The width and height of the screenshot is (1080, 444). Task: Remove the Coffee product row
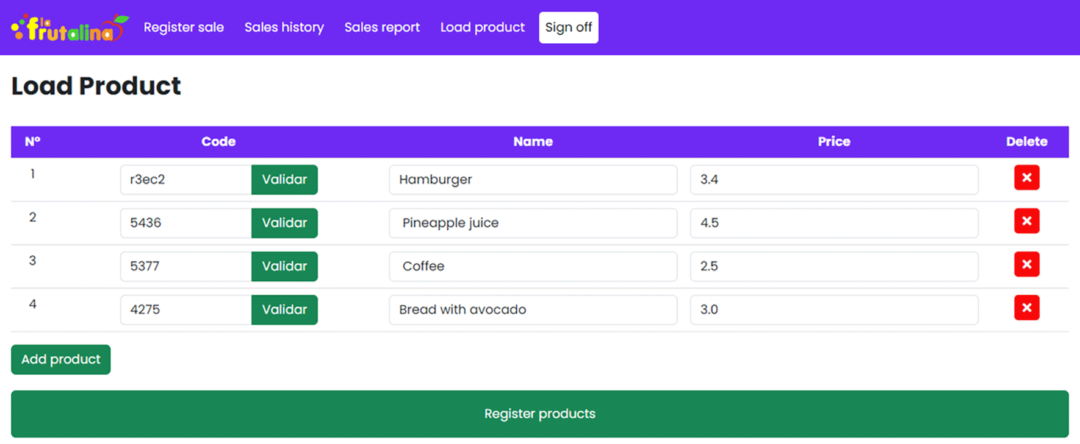pos(1026,264)
